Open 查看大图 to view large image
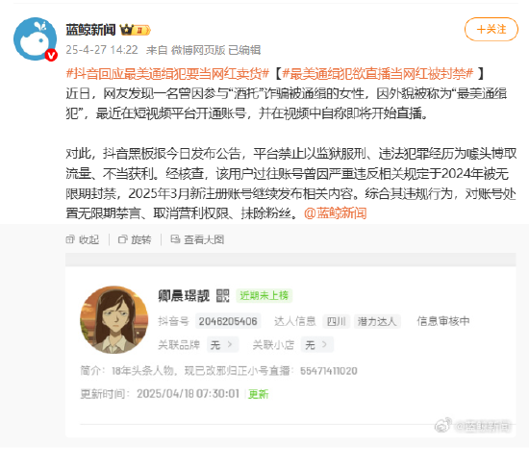Screen dimensions: 529x449 click(197, 239)
